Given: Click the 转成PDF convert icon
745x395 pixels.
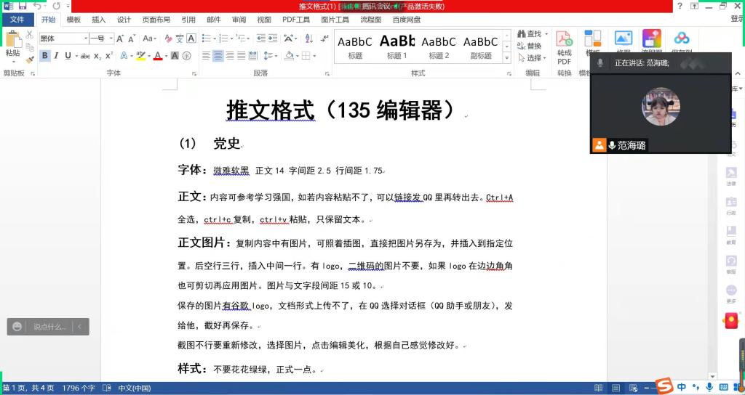Looking at the screenshot, I should (x=564, y=46).
